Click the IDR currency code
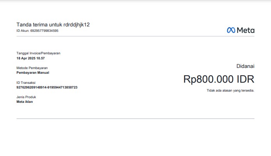 coord(245,79)
